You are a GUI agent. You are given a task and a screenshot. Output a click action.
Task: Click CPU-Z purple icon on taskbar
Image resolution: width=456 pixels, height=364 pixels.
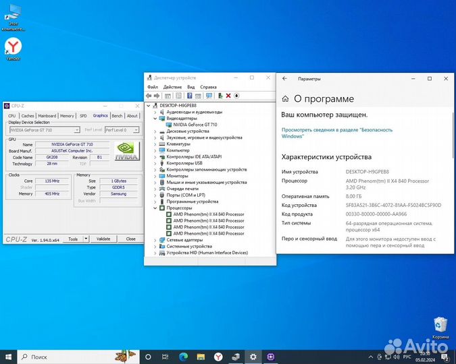tap(270, 357)
